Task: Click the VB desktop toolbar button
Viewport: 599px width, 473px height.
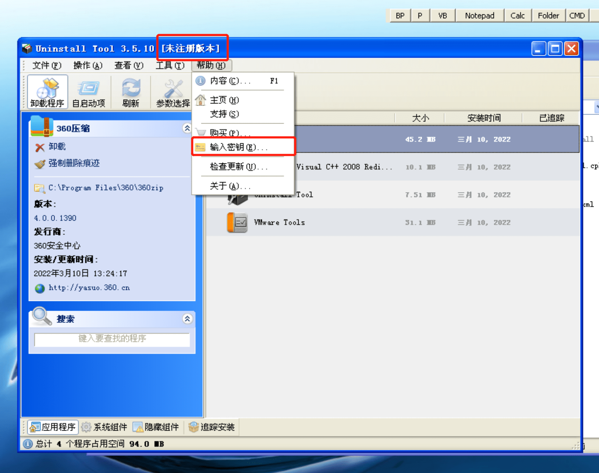Action: pyautogui.click(x=443, y=16)
